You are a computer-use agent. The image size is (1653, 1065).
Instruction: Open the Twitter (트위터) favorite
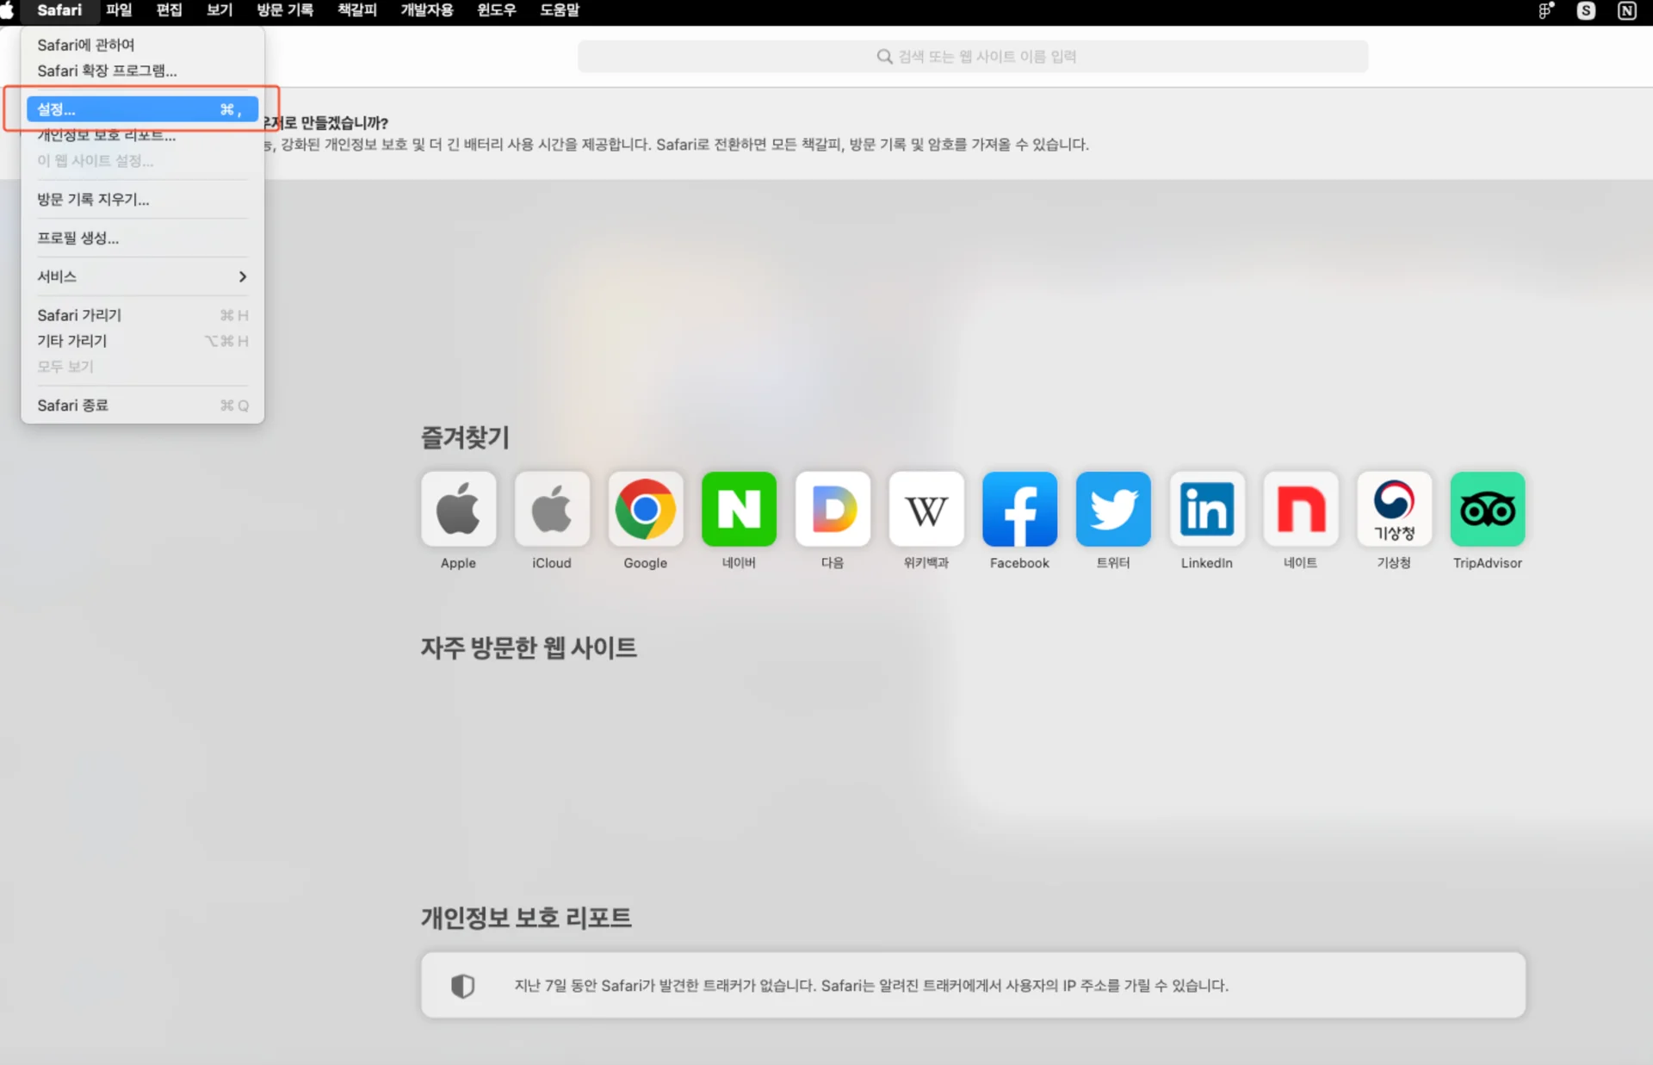1113,509
